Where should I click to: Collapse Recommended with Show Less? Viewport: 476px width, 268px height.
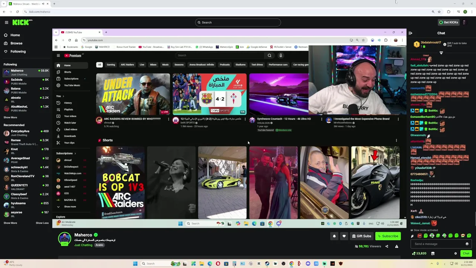42,223
